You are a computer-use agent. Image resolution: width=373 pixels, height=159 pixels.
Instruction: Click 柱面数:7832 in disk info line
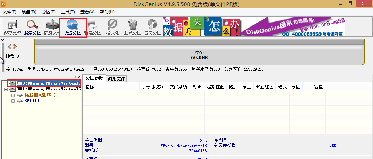[x=149, y=69]
